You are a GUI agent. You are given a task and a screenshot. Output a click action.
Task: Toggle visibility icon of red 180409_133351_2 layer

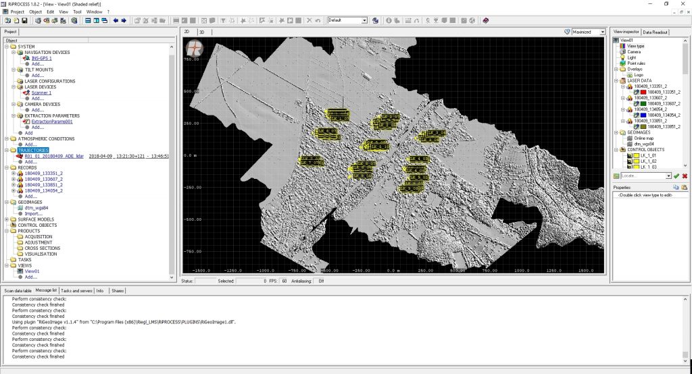click(637, 92)
